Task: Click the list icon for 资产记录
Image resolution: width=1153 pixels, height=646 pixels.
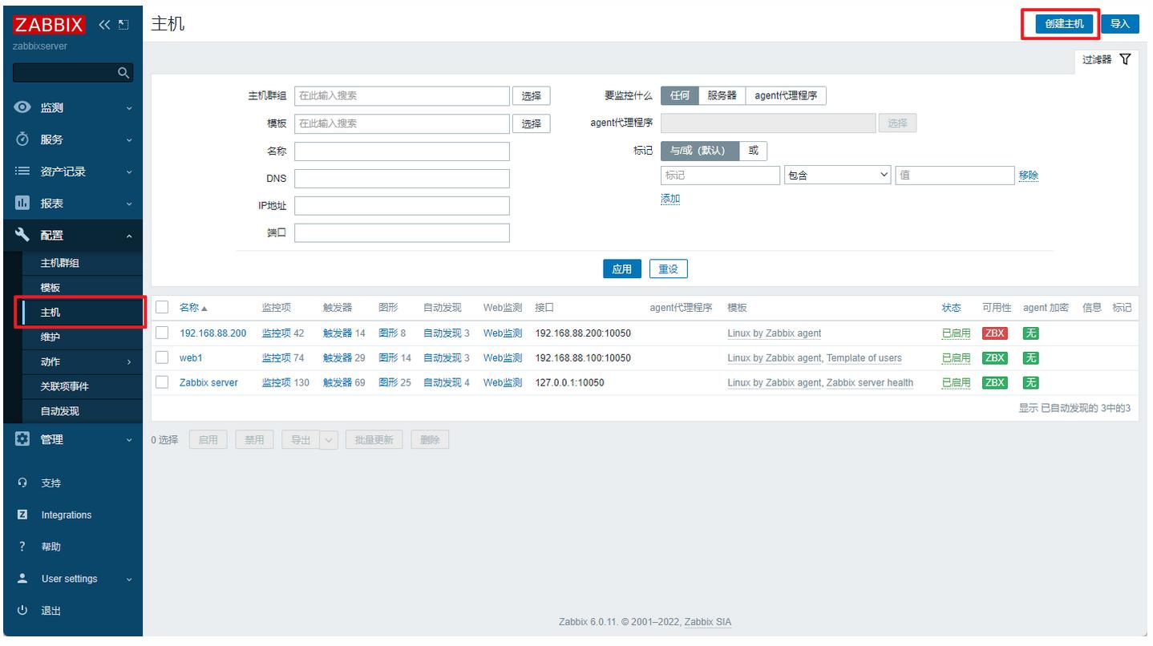Action: coord(23,172)
